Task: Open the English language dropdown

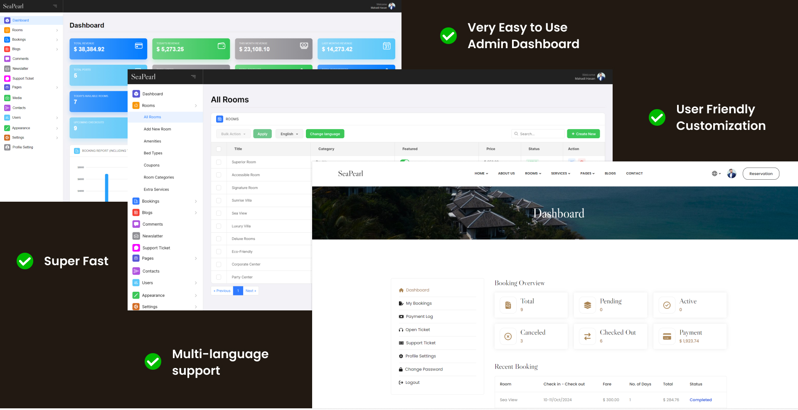Action: point(289,134)
